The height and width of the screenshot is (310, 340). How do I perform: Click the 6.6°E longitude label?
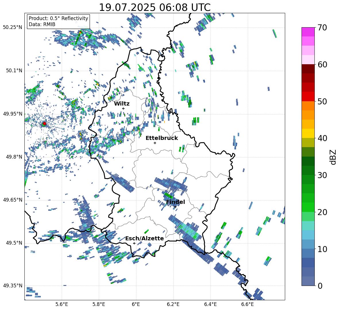(x=248, y=305)
